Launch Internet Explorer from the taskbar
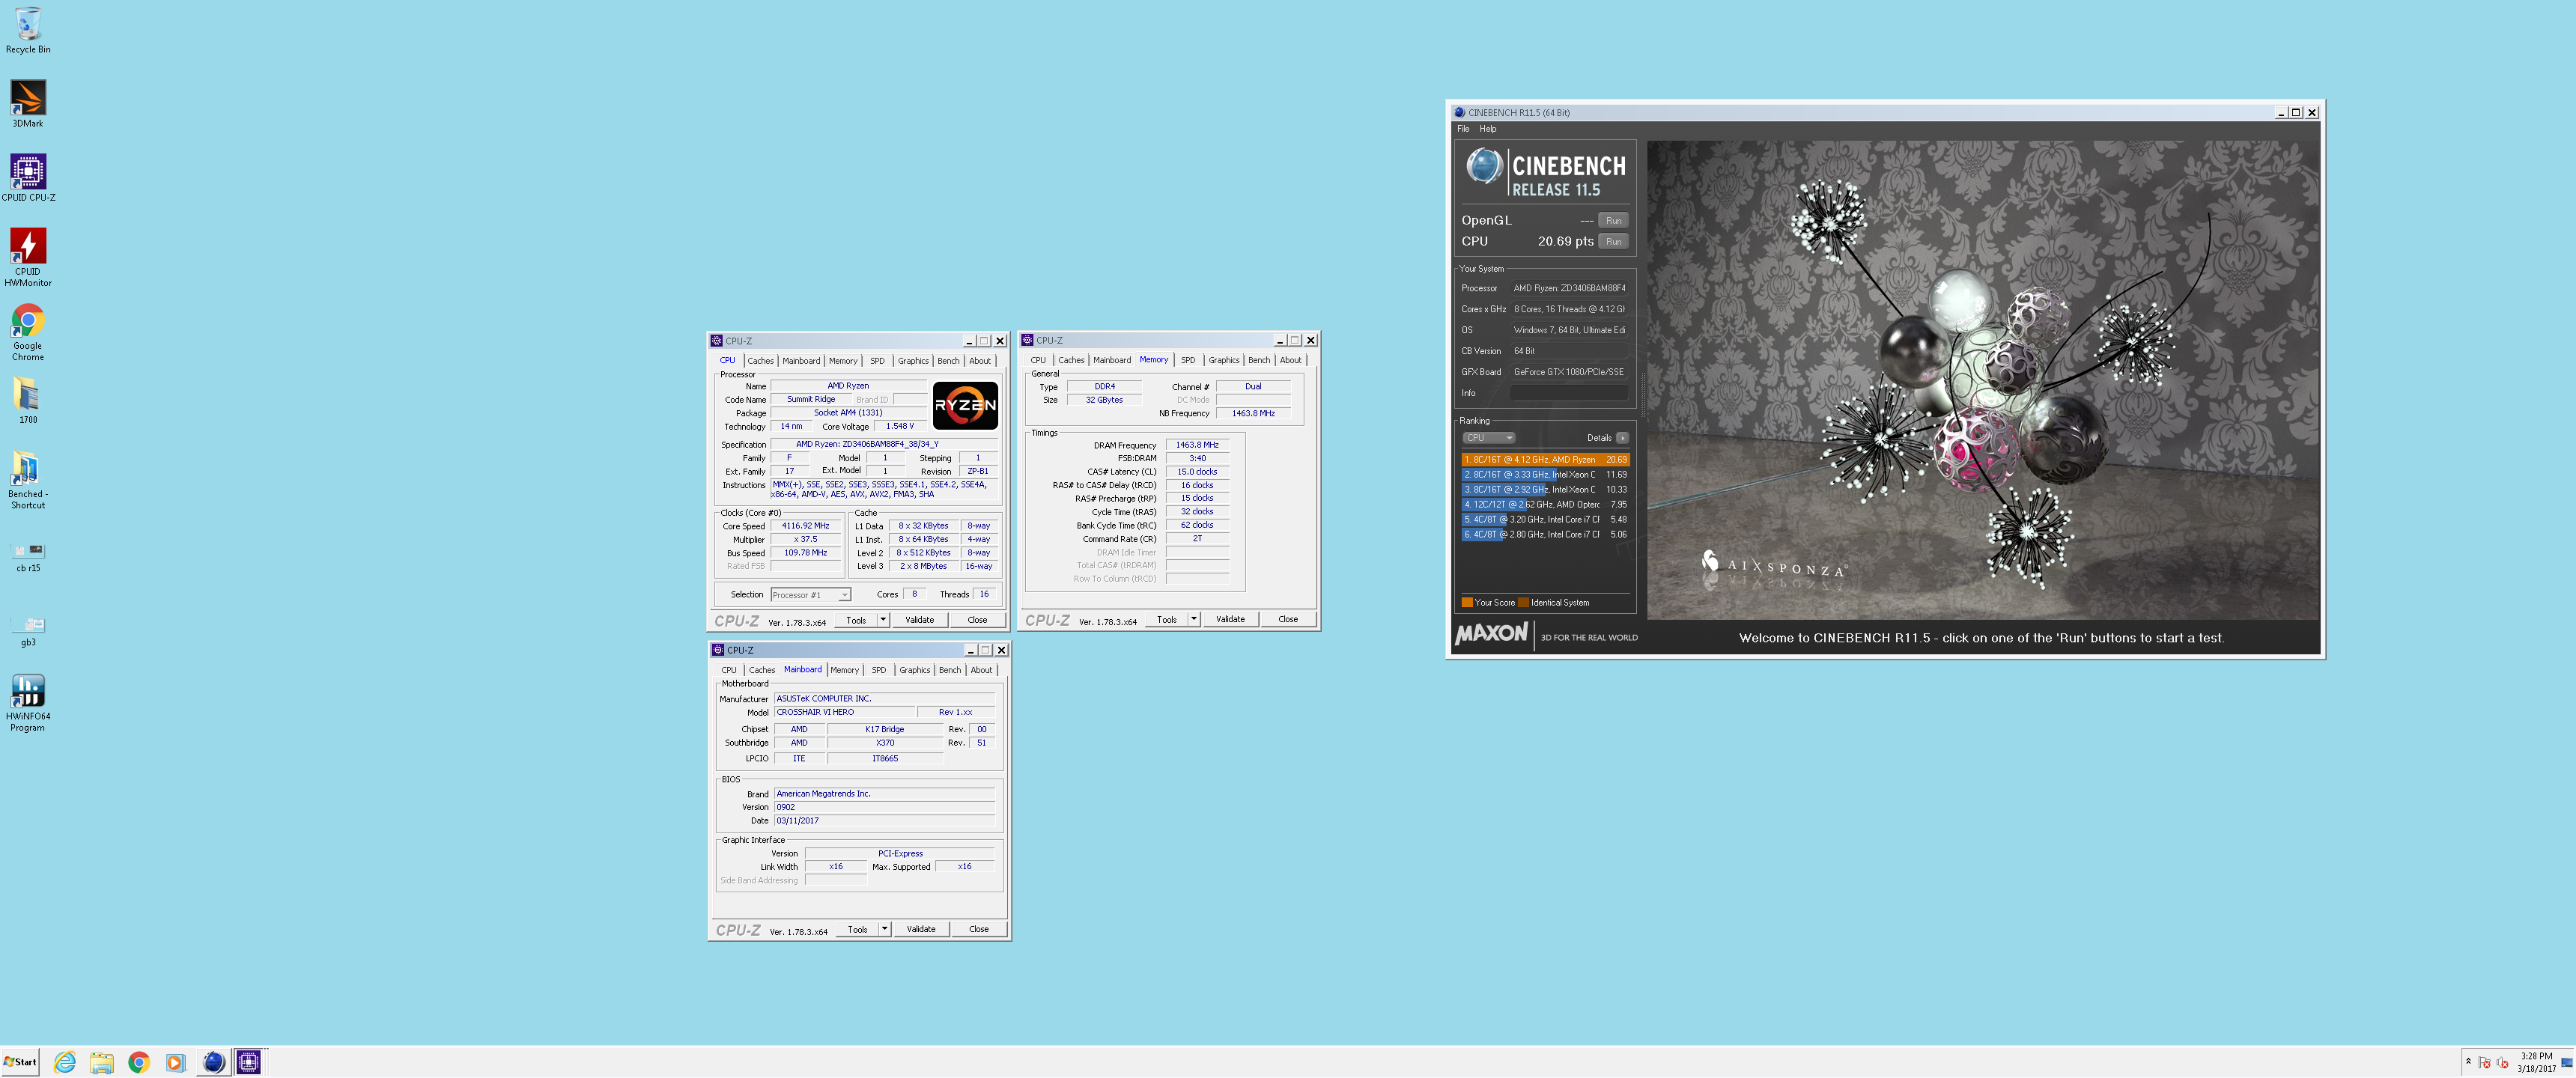This screenshot has height=1078, width=2576. pyautogui.click(x=65, y=1062)
